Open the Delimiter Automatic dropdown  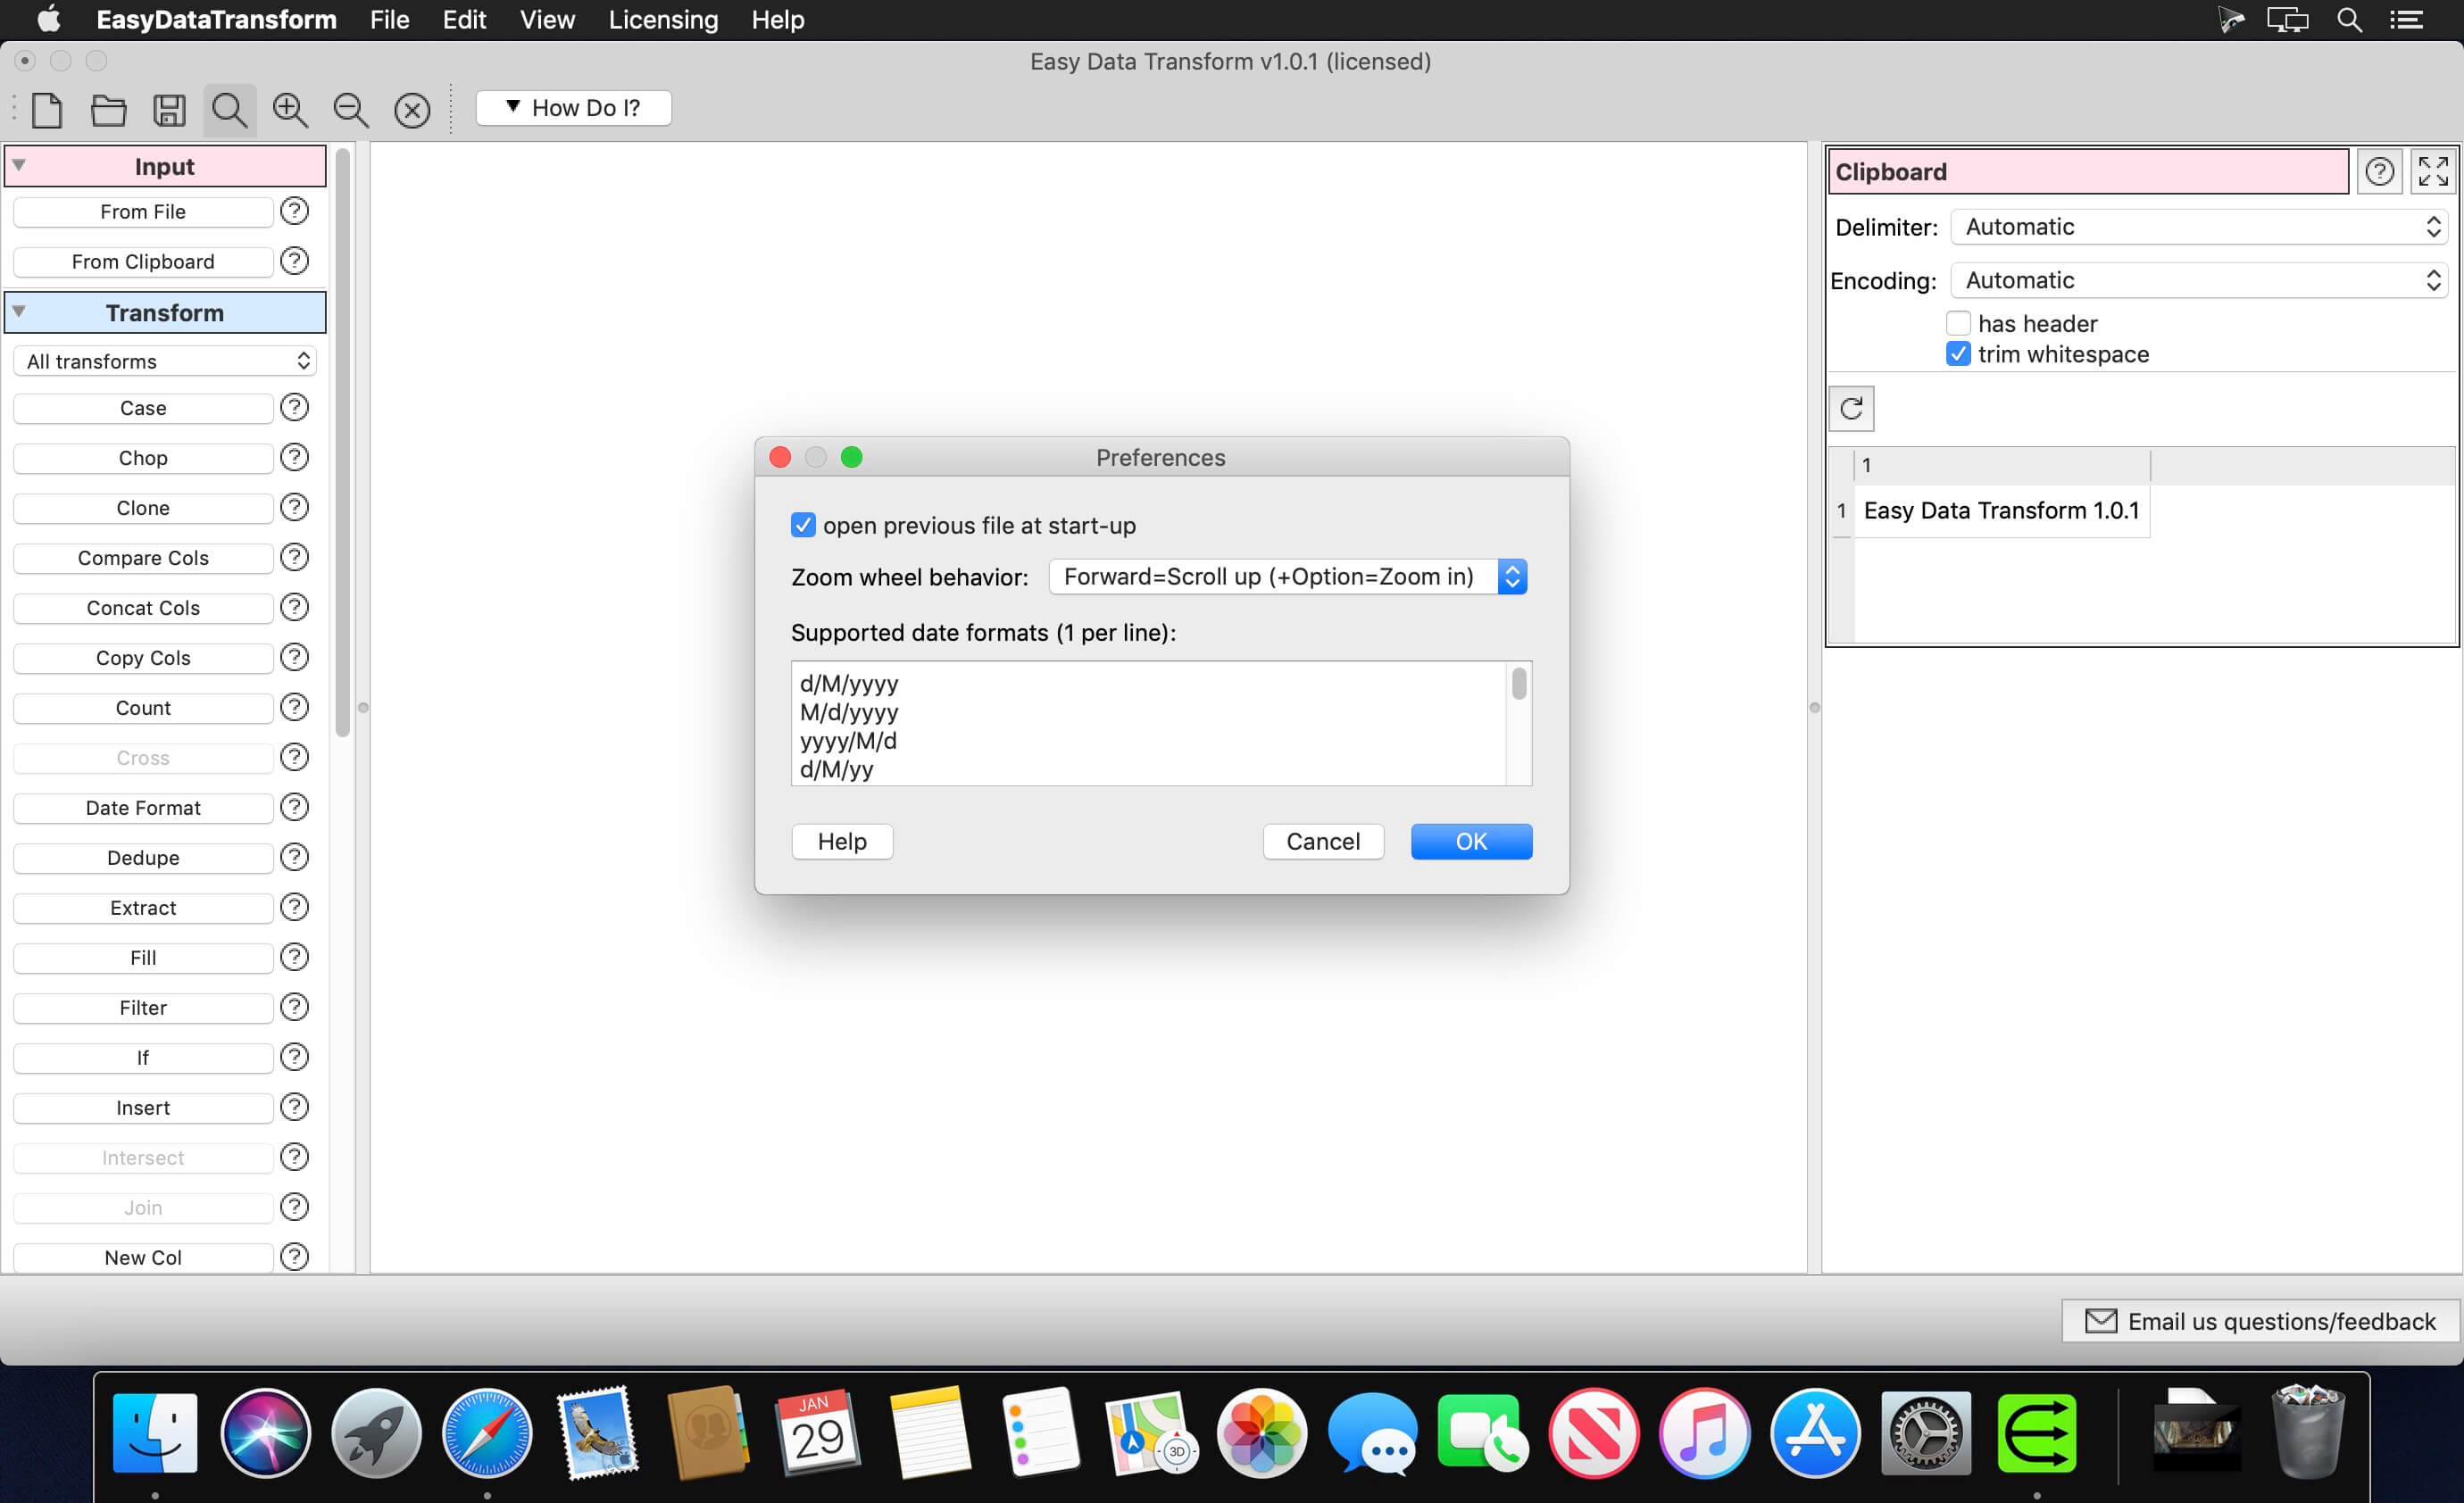[2198, 227]
